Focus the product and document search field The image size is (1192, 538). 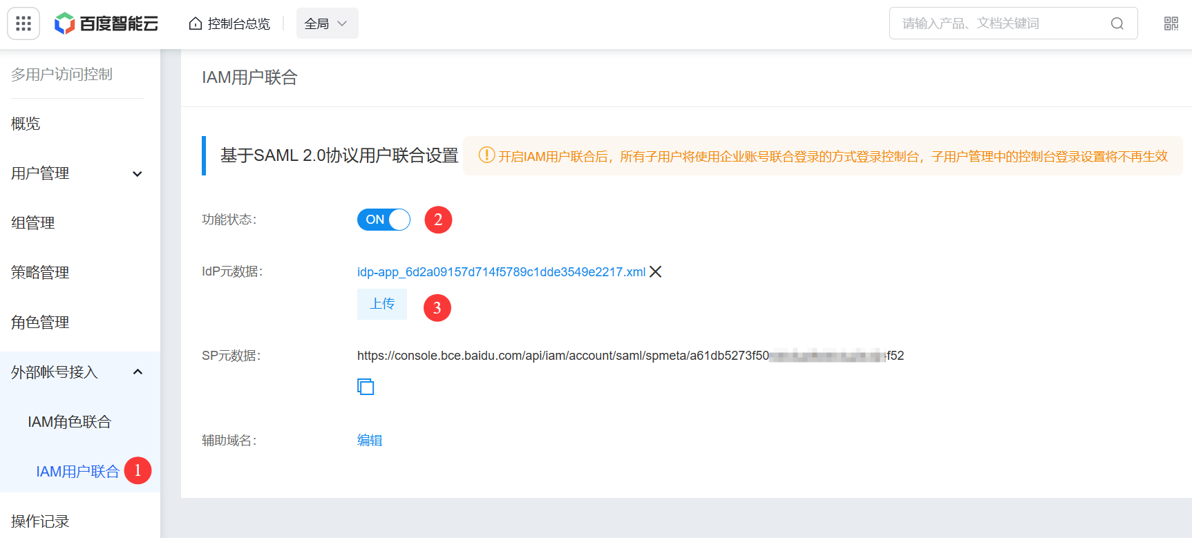point(1002,23)
